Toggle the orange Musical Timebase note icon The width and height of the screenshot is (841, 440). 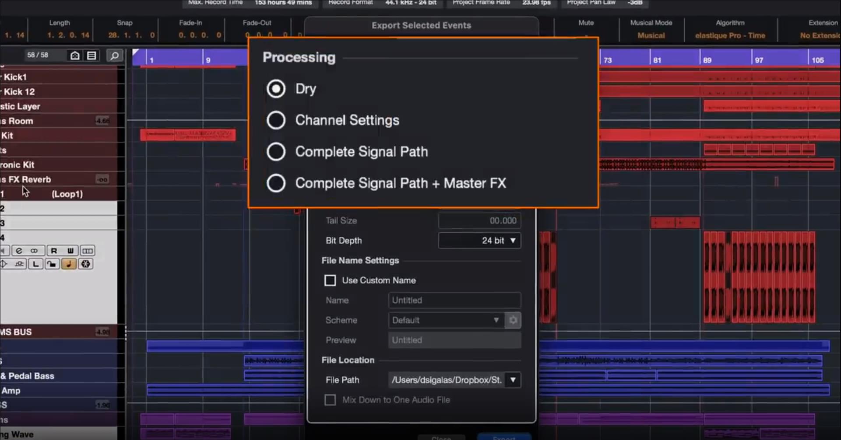pyautogui.click(x=69, y=264)
